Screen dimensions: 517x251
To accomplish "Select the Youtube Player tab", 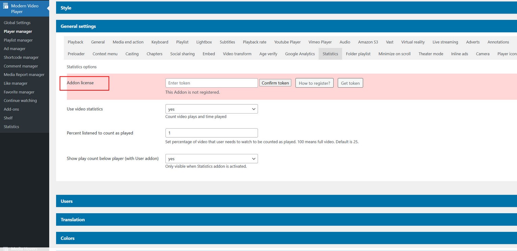I will point(287,42).
